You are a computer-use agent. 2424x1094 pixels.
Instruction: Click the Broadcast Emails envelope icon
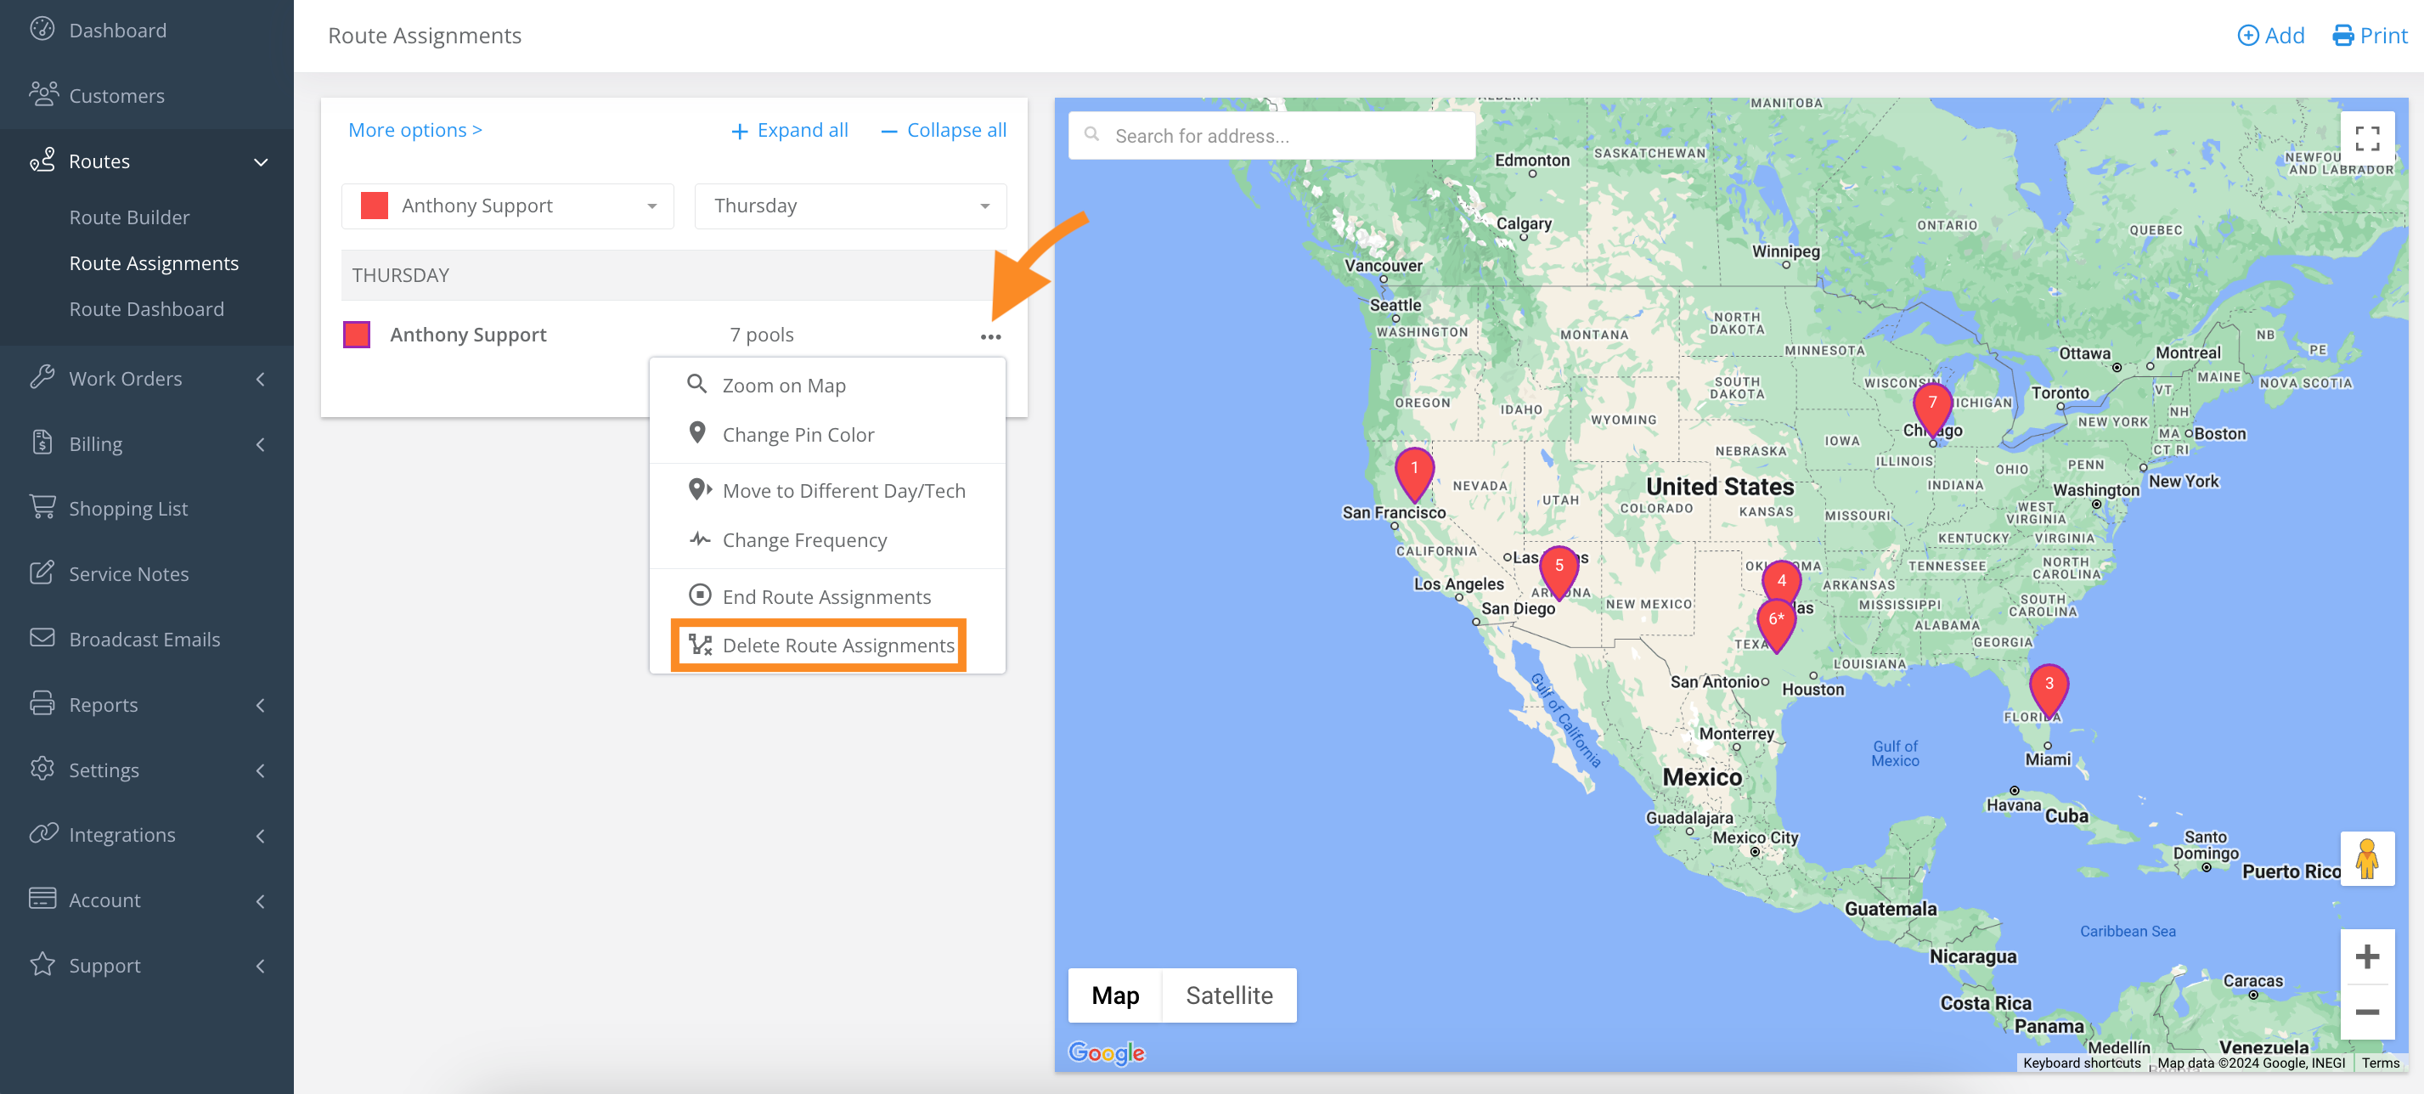42,638
